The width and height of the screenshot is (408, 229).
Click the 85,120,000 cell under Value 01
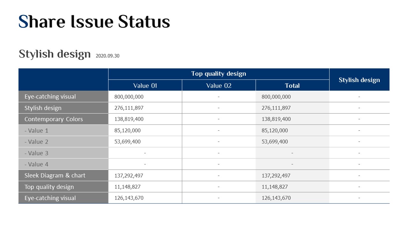pyautogui.click(x=145, y=130)
